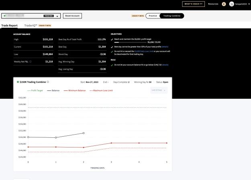Click the TRADING badge in the account selector
The width and height of the screenshot is (251, 180).
point(49,16)
